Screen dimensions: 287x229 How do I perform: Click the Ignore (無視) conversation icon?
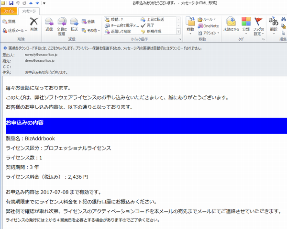[x=9, y=22]
